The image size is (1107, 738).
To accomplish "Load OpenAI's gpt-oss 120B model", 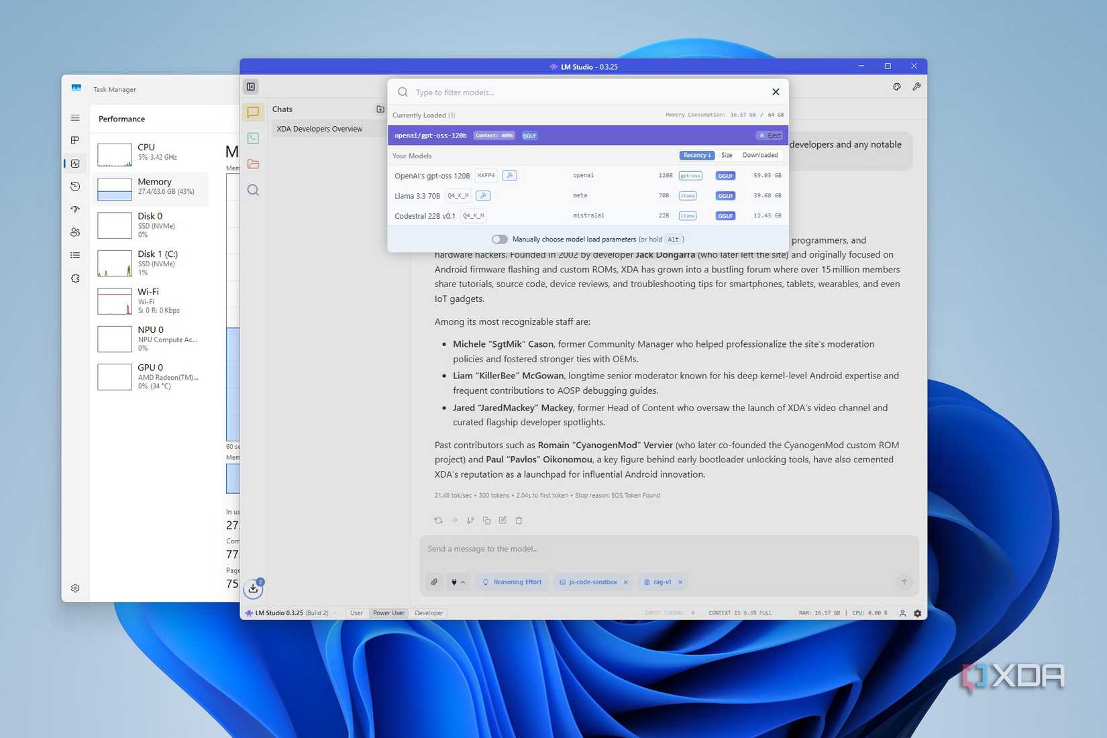I will click(588, 176).
